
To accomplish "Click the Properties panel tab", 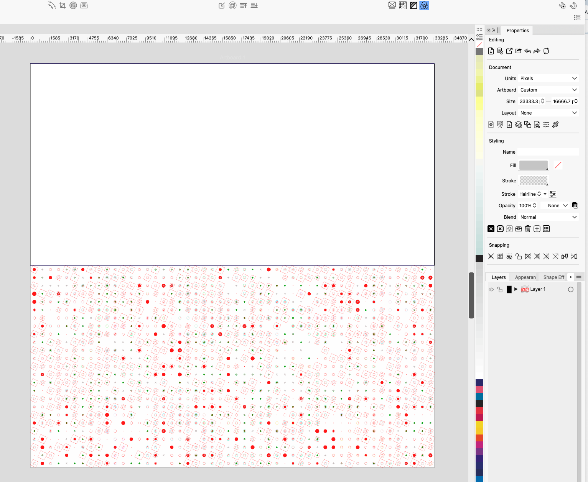I will tap(517, 31).
